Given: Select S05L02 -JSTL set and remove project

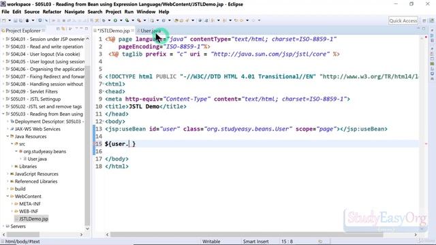Looking at the screenshot, I should pyautogui.click(x=46, y=106).
